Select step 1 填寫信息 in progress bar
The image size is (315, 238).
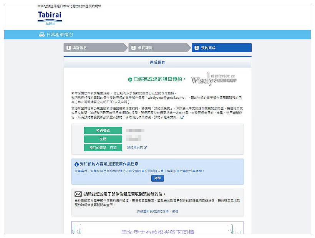(x=94, y=48)
